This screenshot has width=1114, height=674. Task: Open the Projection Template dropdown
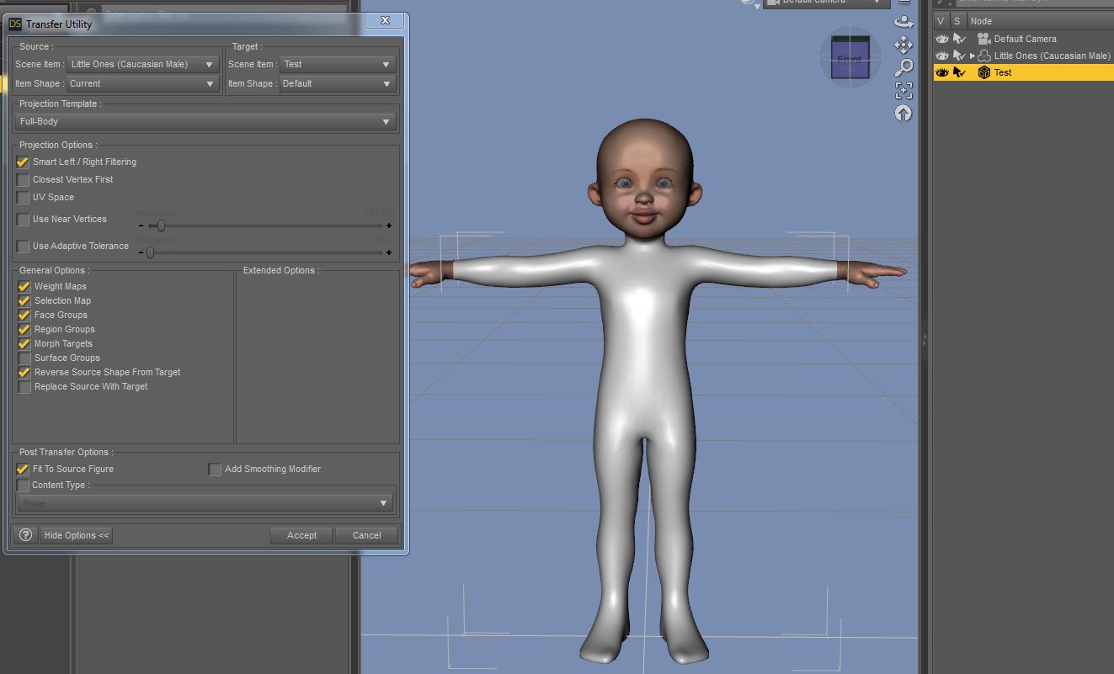(x=205, y=121)
